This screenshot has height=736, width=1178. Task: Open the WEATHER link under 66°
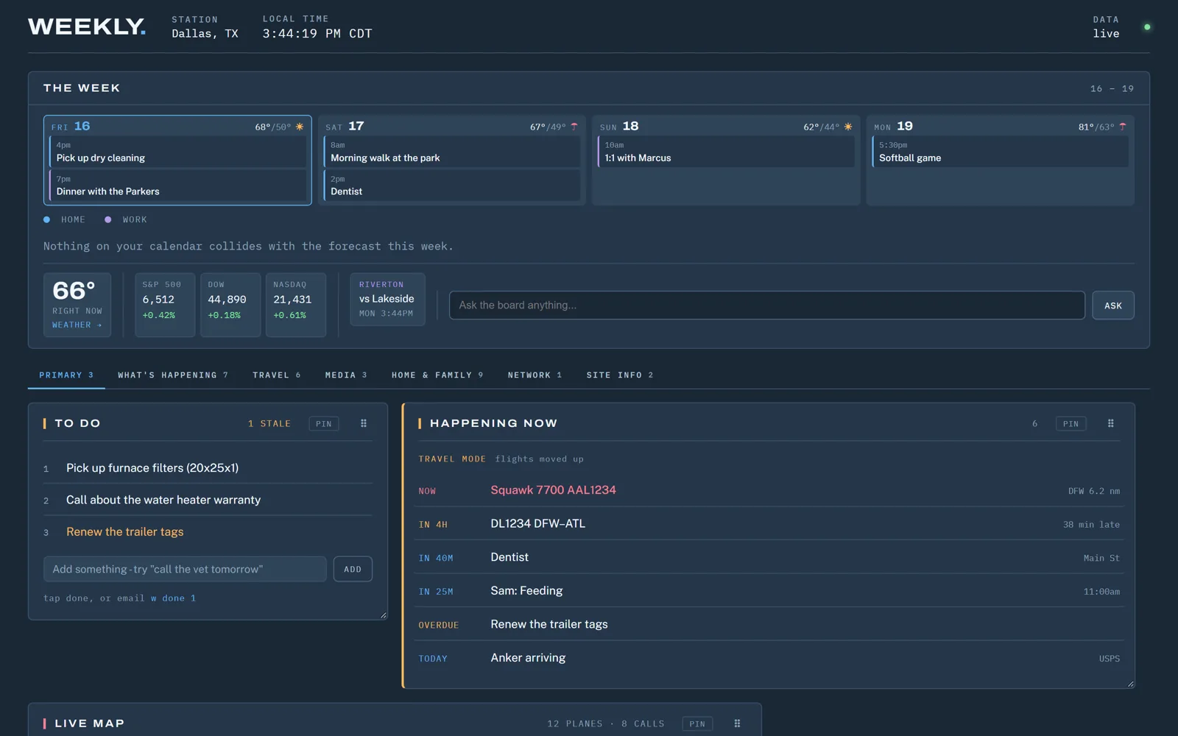(77, 325)
